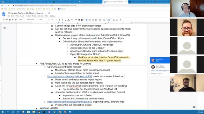Open the Edit menu
This screenshot has height=114, width=204.
click(13, 16)
